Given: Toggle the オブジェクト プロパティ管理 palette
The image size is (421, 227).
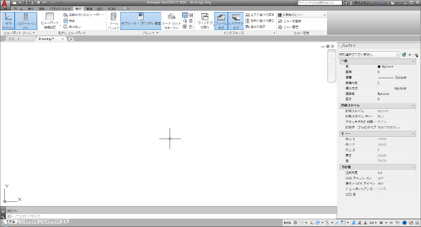Looking at the screenshot, I should (141, 21).
